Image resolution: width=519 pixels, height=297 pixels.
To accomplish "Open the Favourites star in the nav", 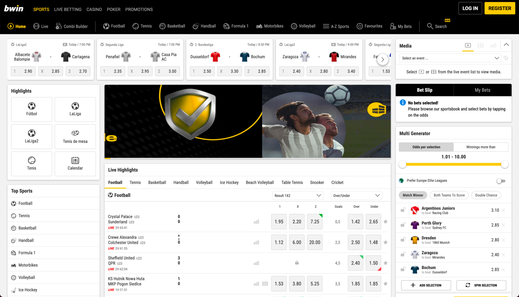I will click(360, 26).
